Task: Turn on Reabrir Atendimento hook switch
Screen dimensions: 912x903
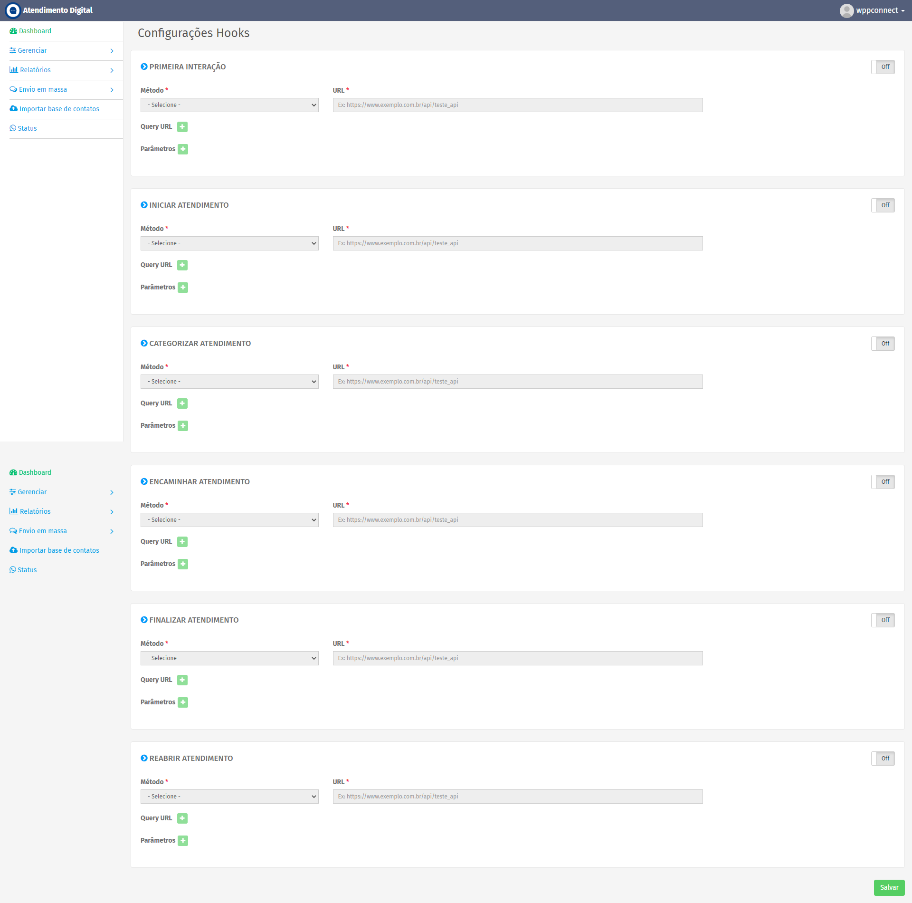Action: click(883, 759)
